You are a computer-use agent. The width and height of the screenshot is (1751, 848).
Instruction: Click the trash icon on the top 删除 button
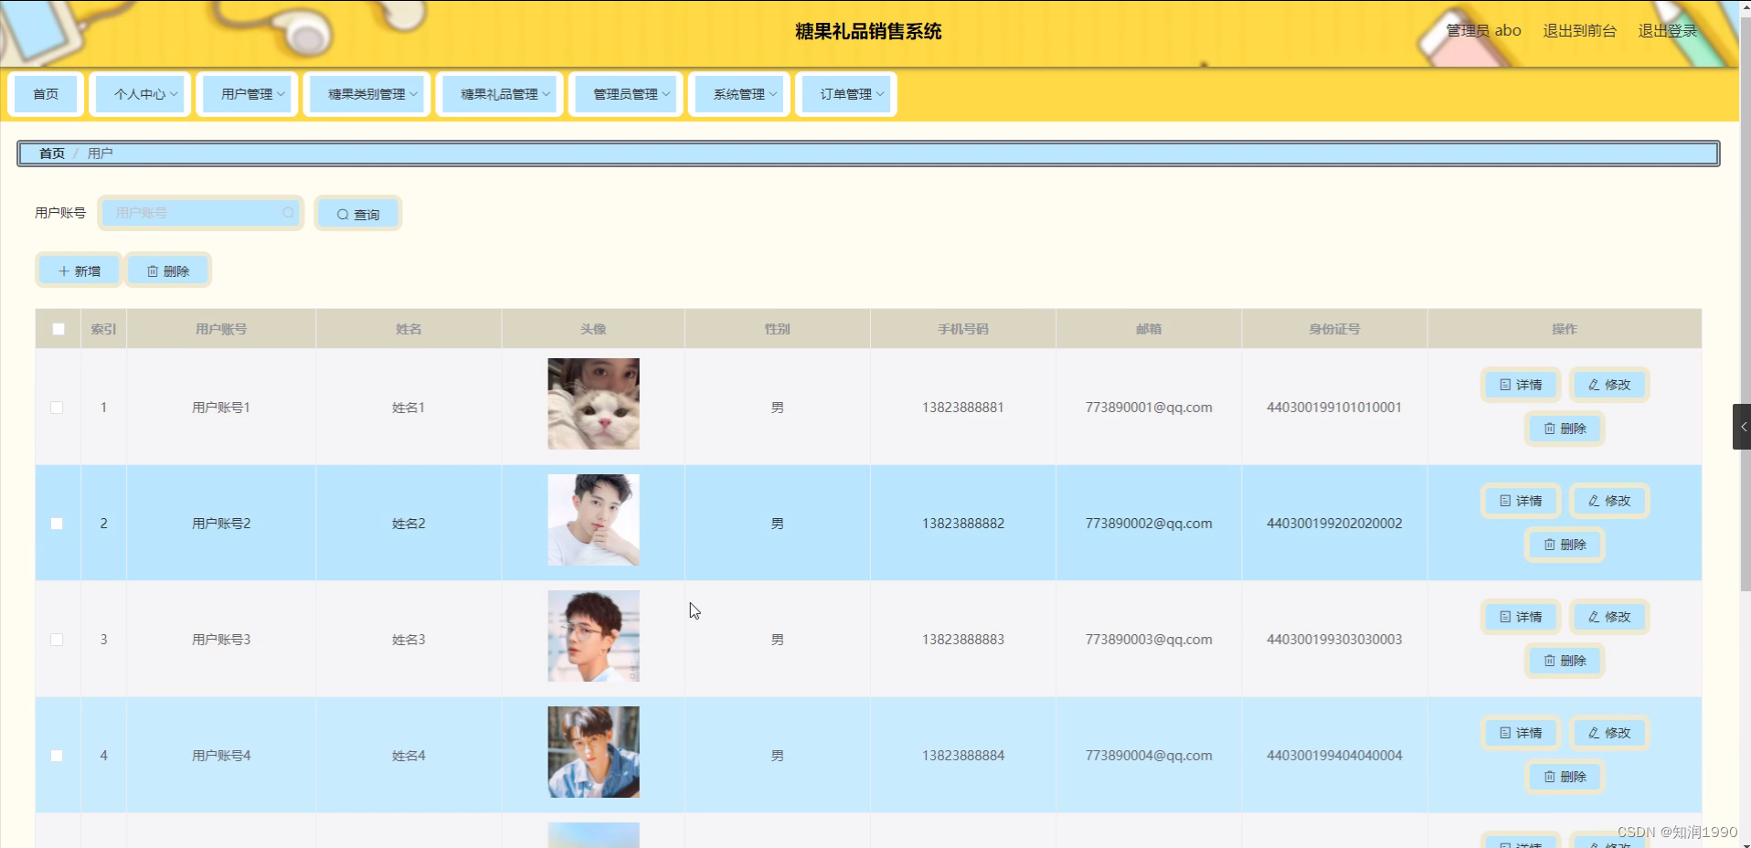[x=154, y=270]
